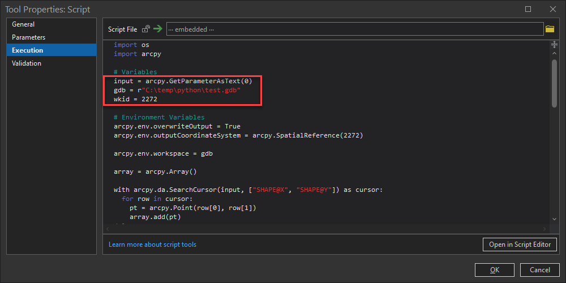This screenshot has height=283, width=566.
Task: Click Open in Script Editor button
Action: coord(520,245)
